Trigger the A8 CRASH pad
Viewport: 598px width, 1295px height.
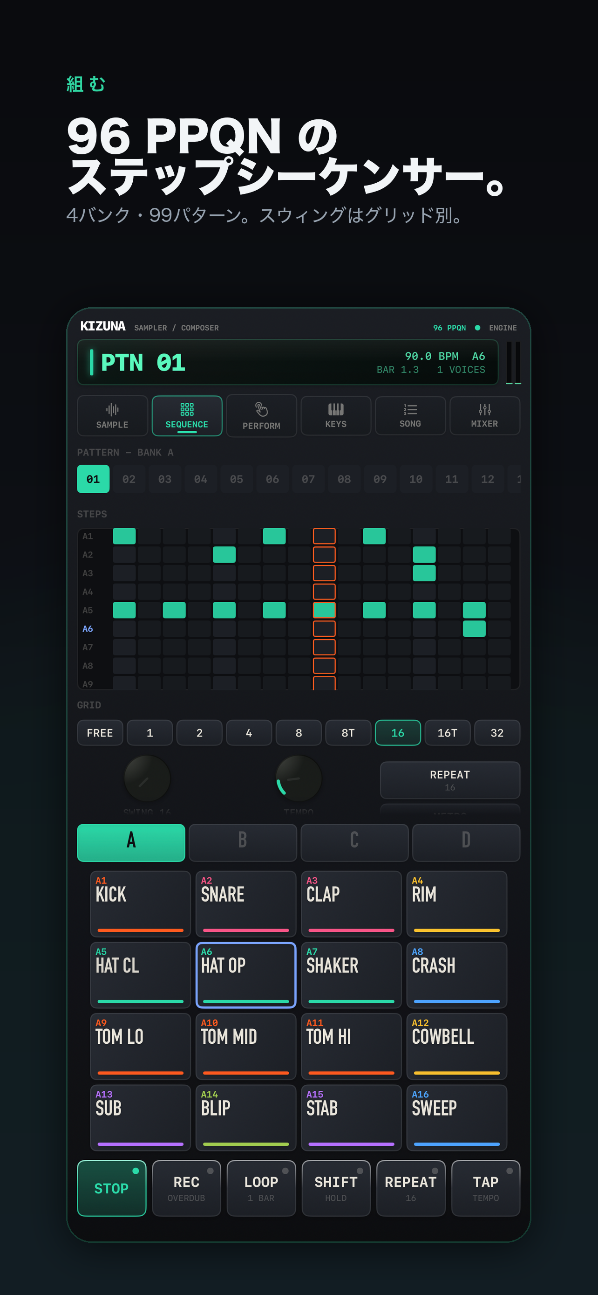click(457, 975)
